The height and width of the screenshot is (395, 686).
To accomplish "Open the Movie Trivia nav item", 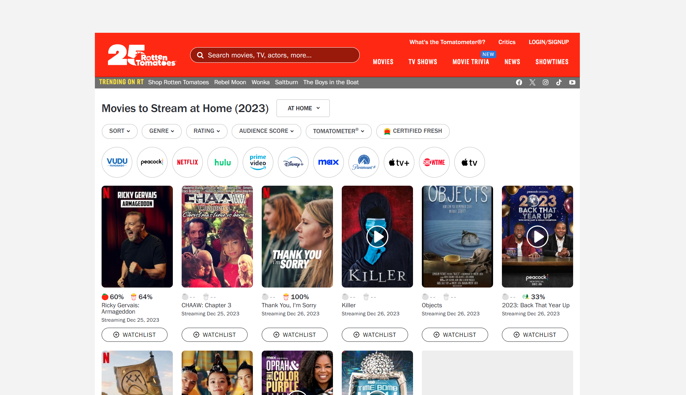I will pyautogui.click(x=471, y=62).
